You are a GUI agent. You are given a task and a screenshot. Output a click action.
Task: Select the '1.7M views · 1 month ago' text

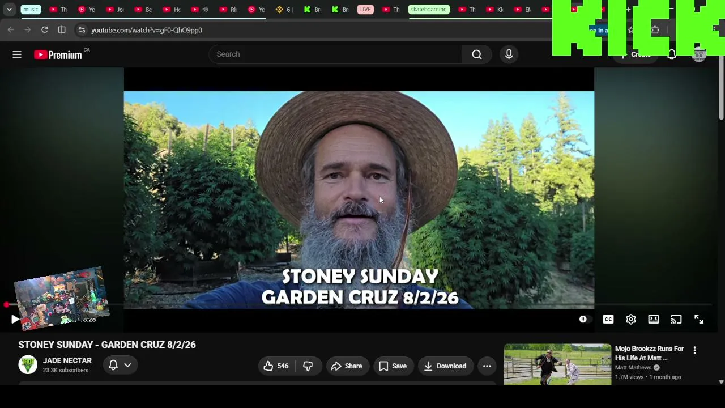tap(648, 377)
